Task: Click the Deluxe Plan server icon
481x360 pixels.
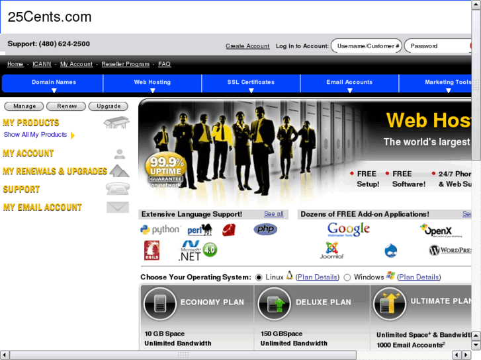Action: (274, 303)
